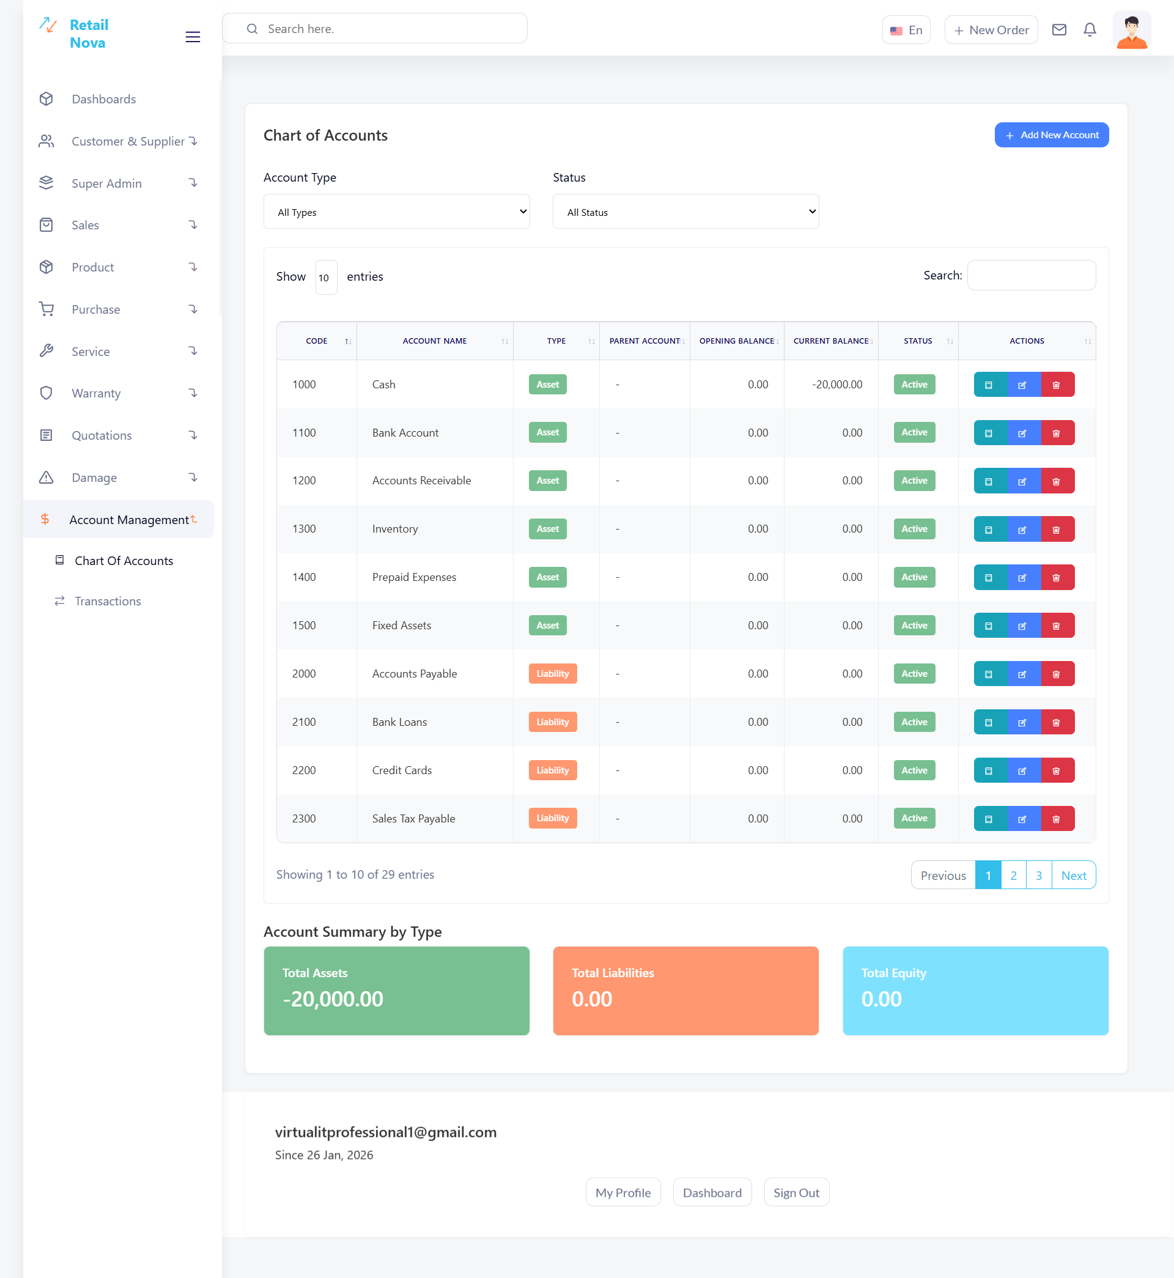The image size is (1174, 1278).
Task: Click the edit icon for Bank Account row
Action: [1022, 433]
